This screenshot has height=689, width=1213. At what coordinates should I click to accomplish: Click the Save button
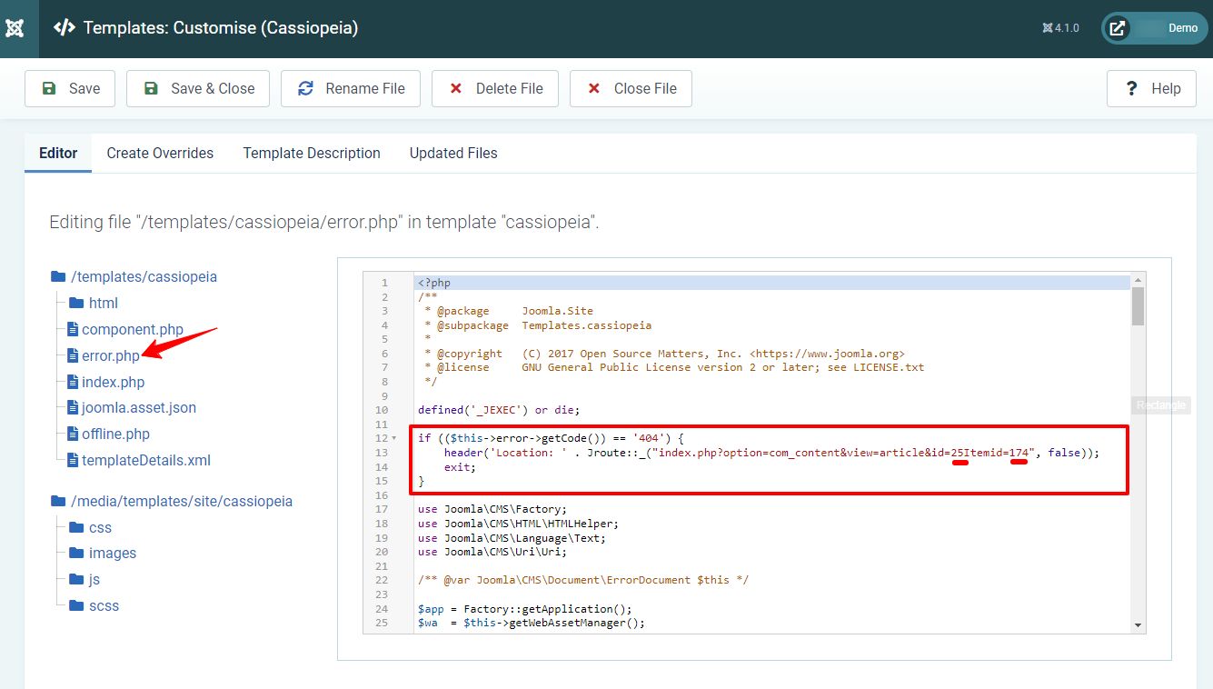[70, 88]
